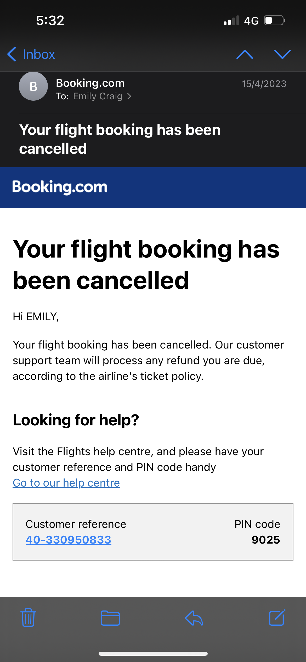Expand recipient details chevron beside Emily Craig
Image resolution: width=306 pixels, height=662 pixels.
coord(129,96)
